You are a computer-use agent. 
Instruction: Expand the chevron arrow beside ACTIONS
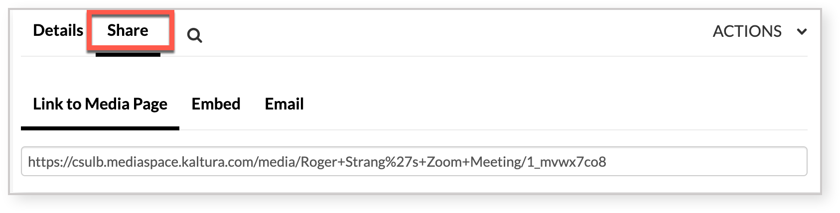(802, 32)
